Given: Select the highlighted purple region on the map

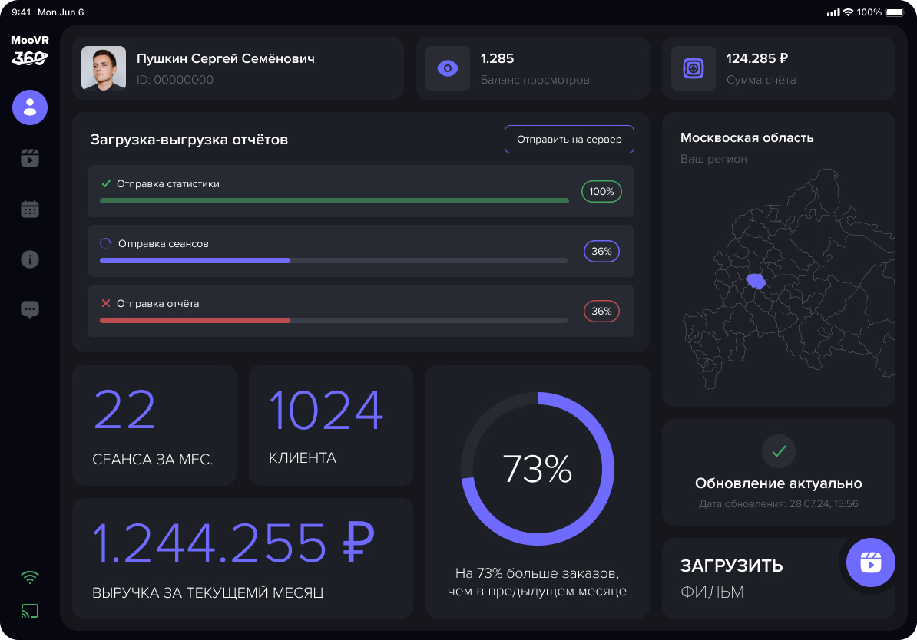Looking at the screenshot, I should (756, 281).
